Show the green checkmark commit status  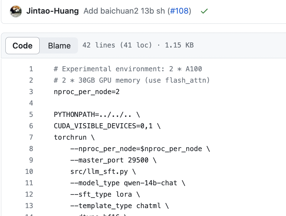[x=204, y=11]
